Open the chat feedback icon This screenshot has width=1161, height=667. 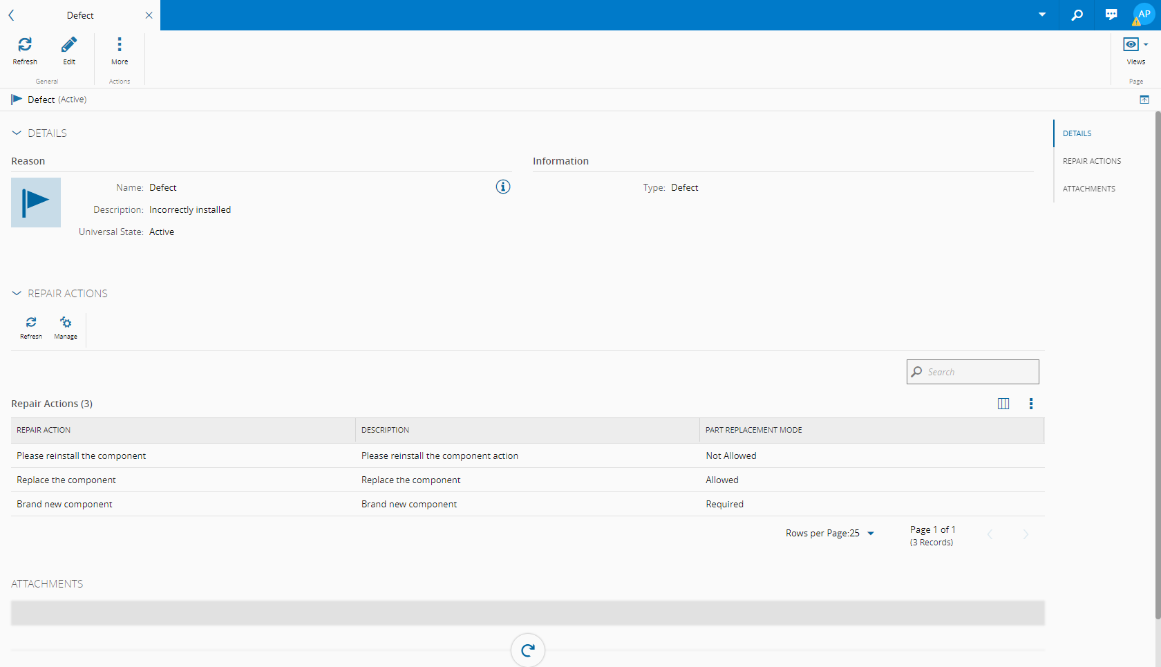1111,15
